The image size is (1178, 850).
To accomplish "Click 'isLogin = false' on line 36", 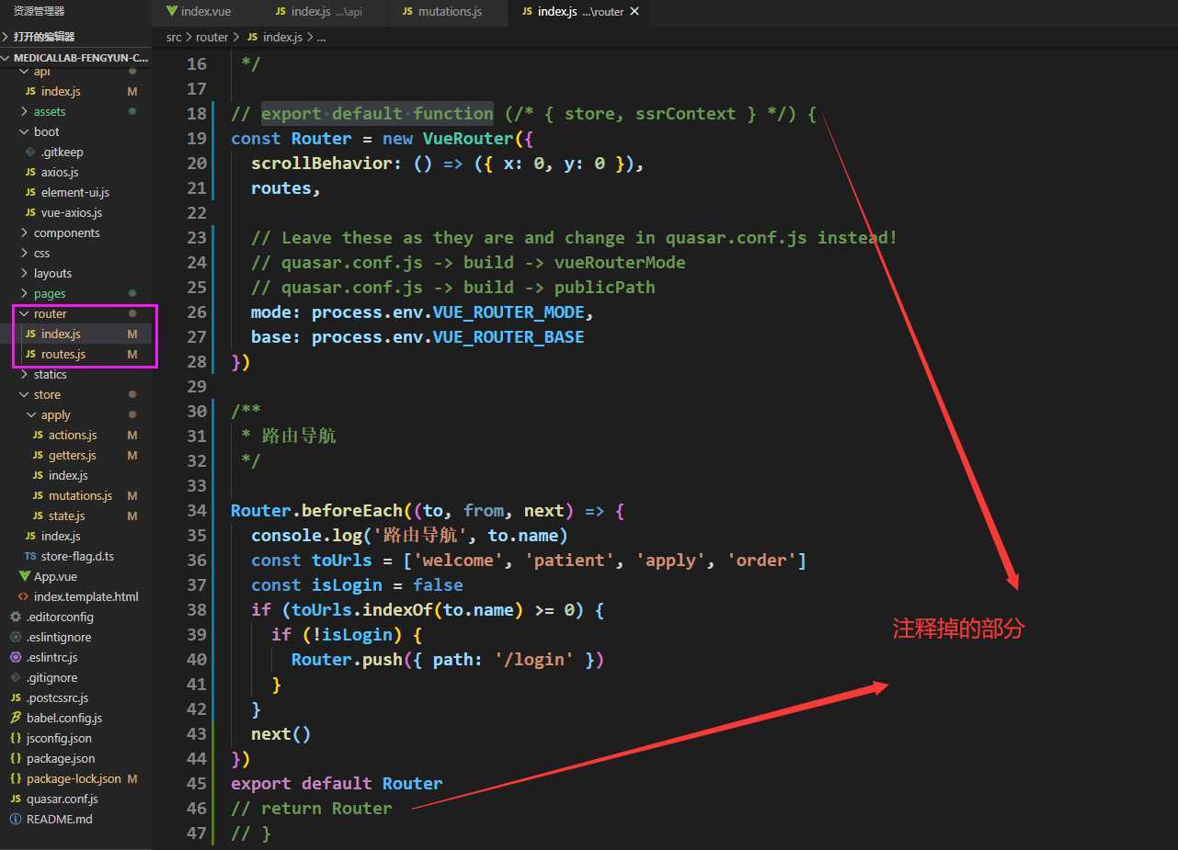I will click(x=387, y=584).
